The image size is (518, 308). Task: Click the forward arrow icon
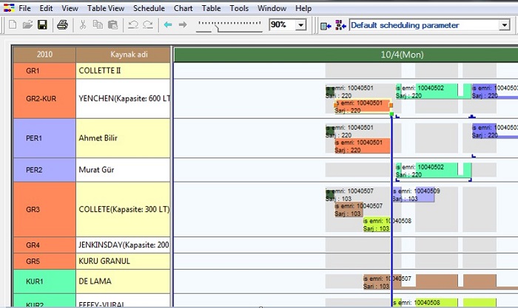(x=183, y=24)
